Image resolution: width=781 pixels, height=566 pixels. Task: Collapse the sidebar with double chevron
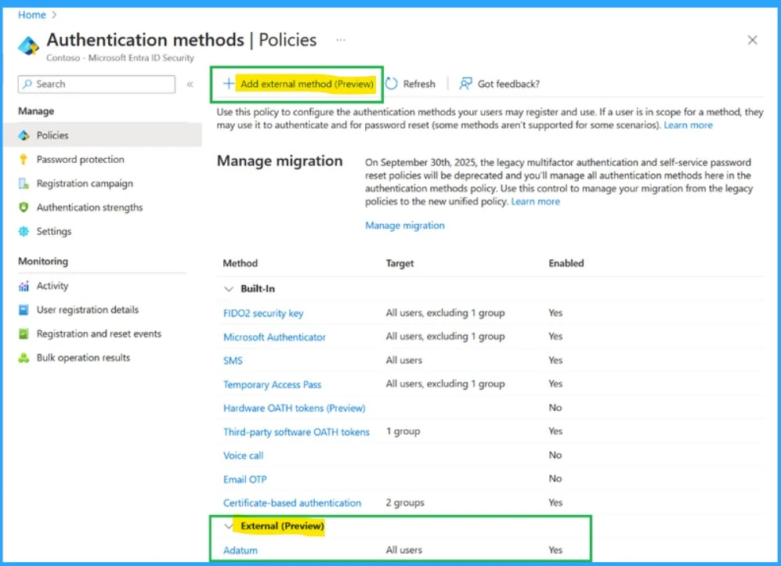(190, 84)
